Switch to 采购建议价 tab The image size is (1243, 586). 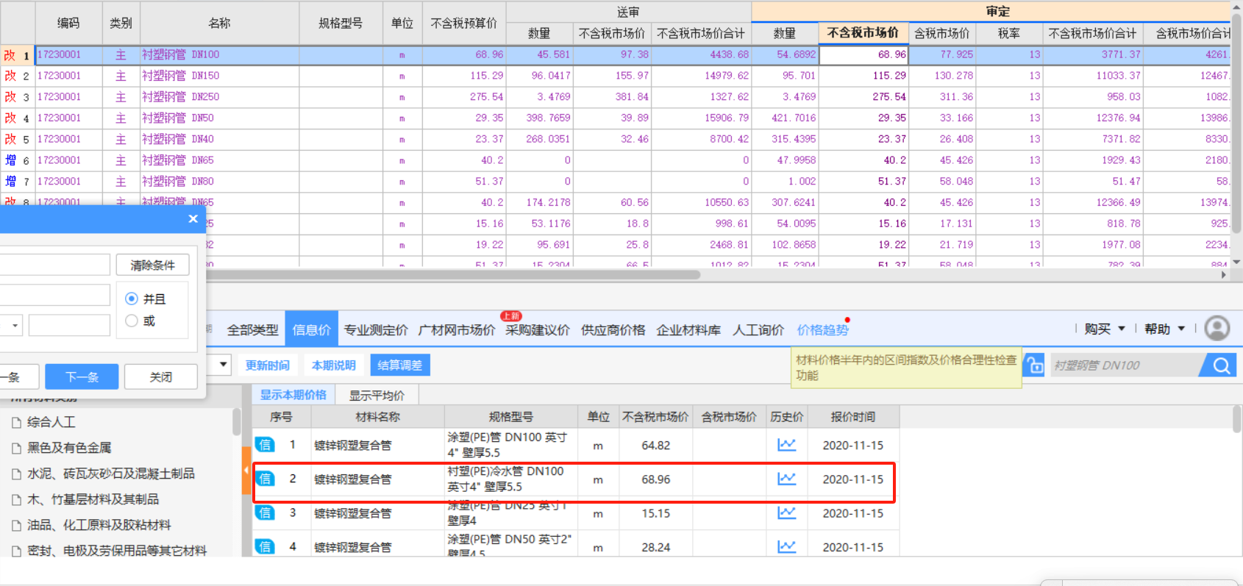click(x=538, y=330)
